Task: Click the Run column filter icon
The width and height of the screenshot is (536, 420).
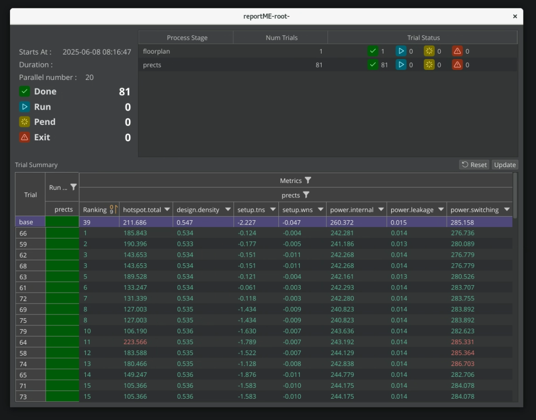Action: point(73,187)
